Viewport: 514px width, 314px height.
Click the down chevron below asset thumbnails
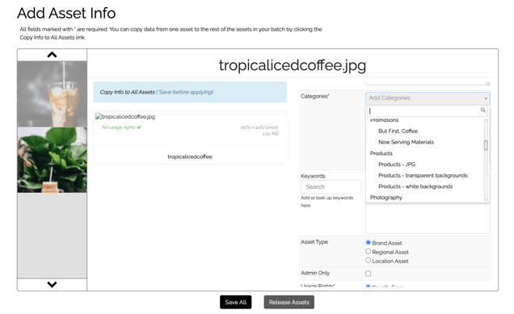52,284
